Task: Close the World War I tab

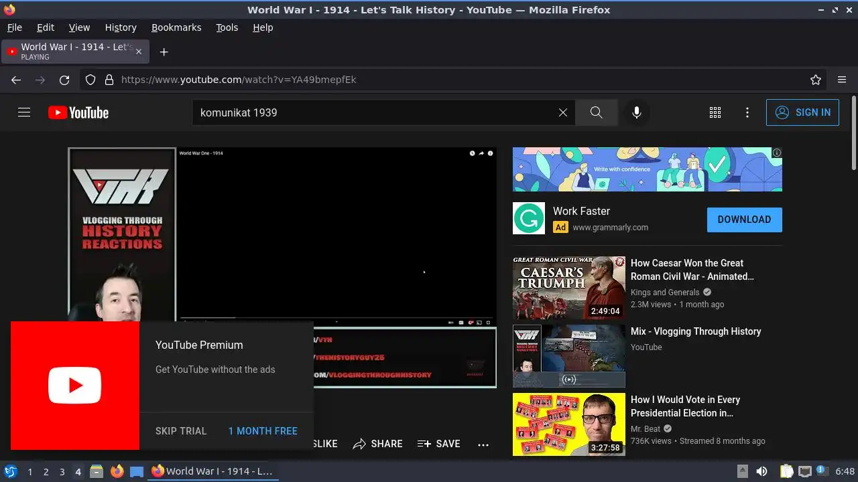Action: (139, 52)
